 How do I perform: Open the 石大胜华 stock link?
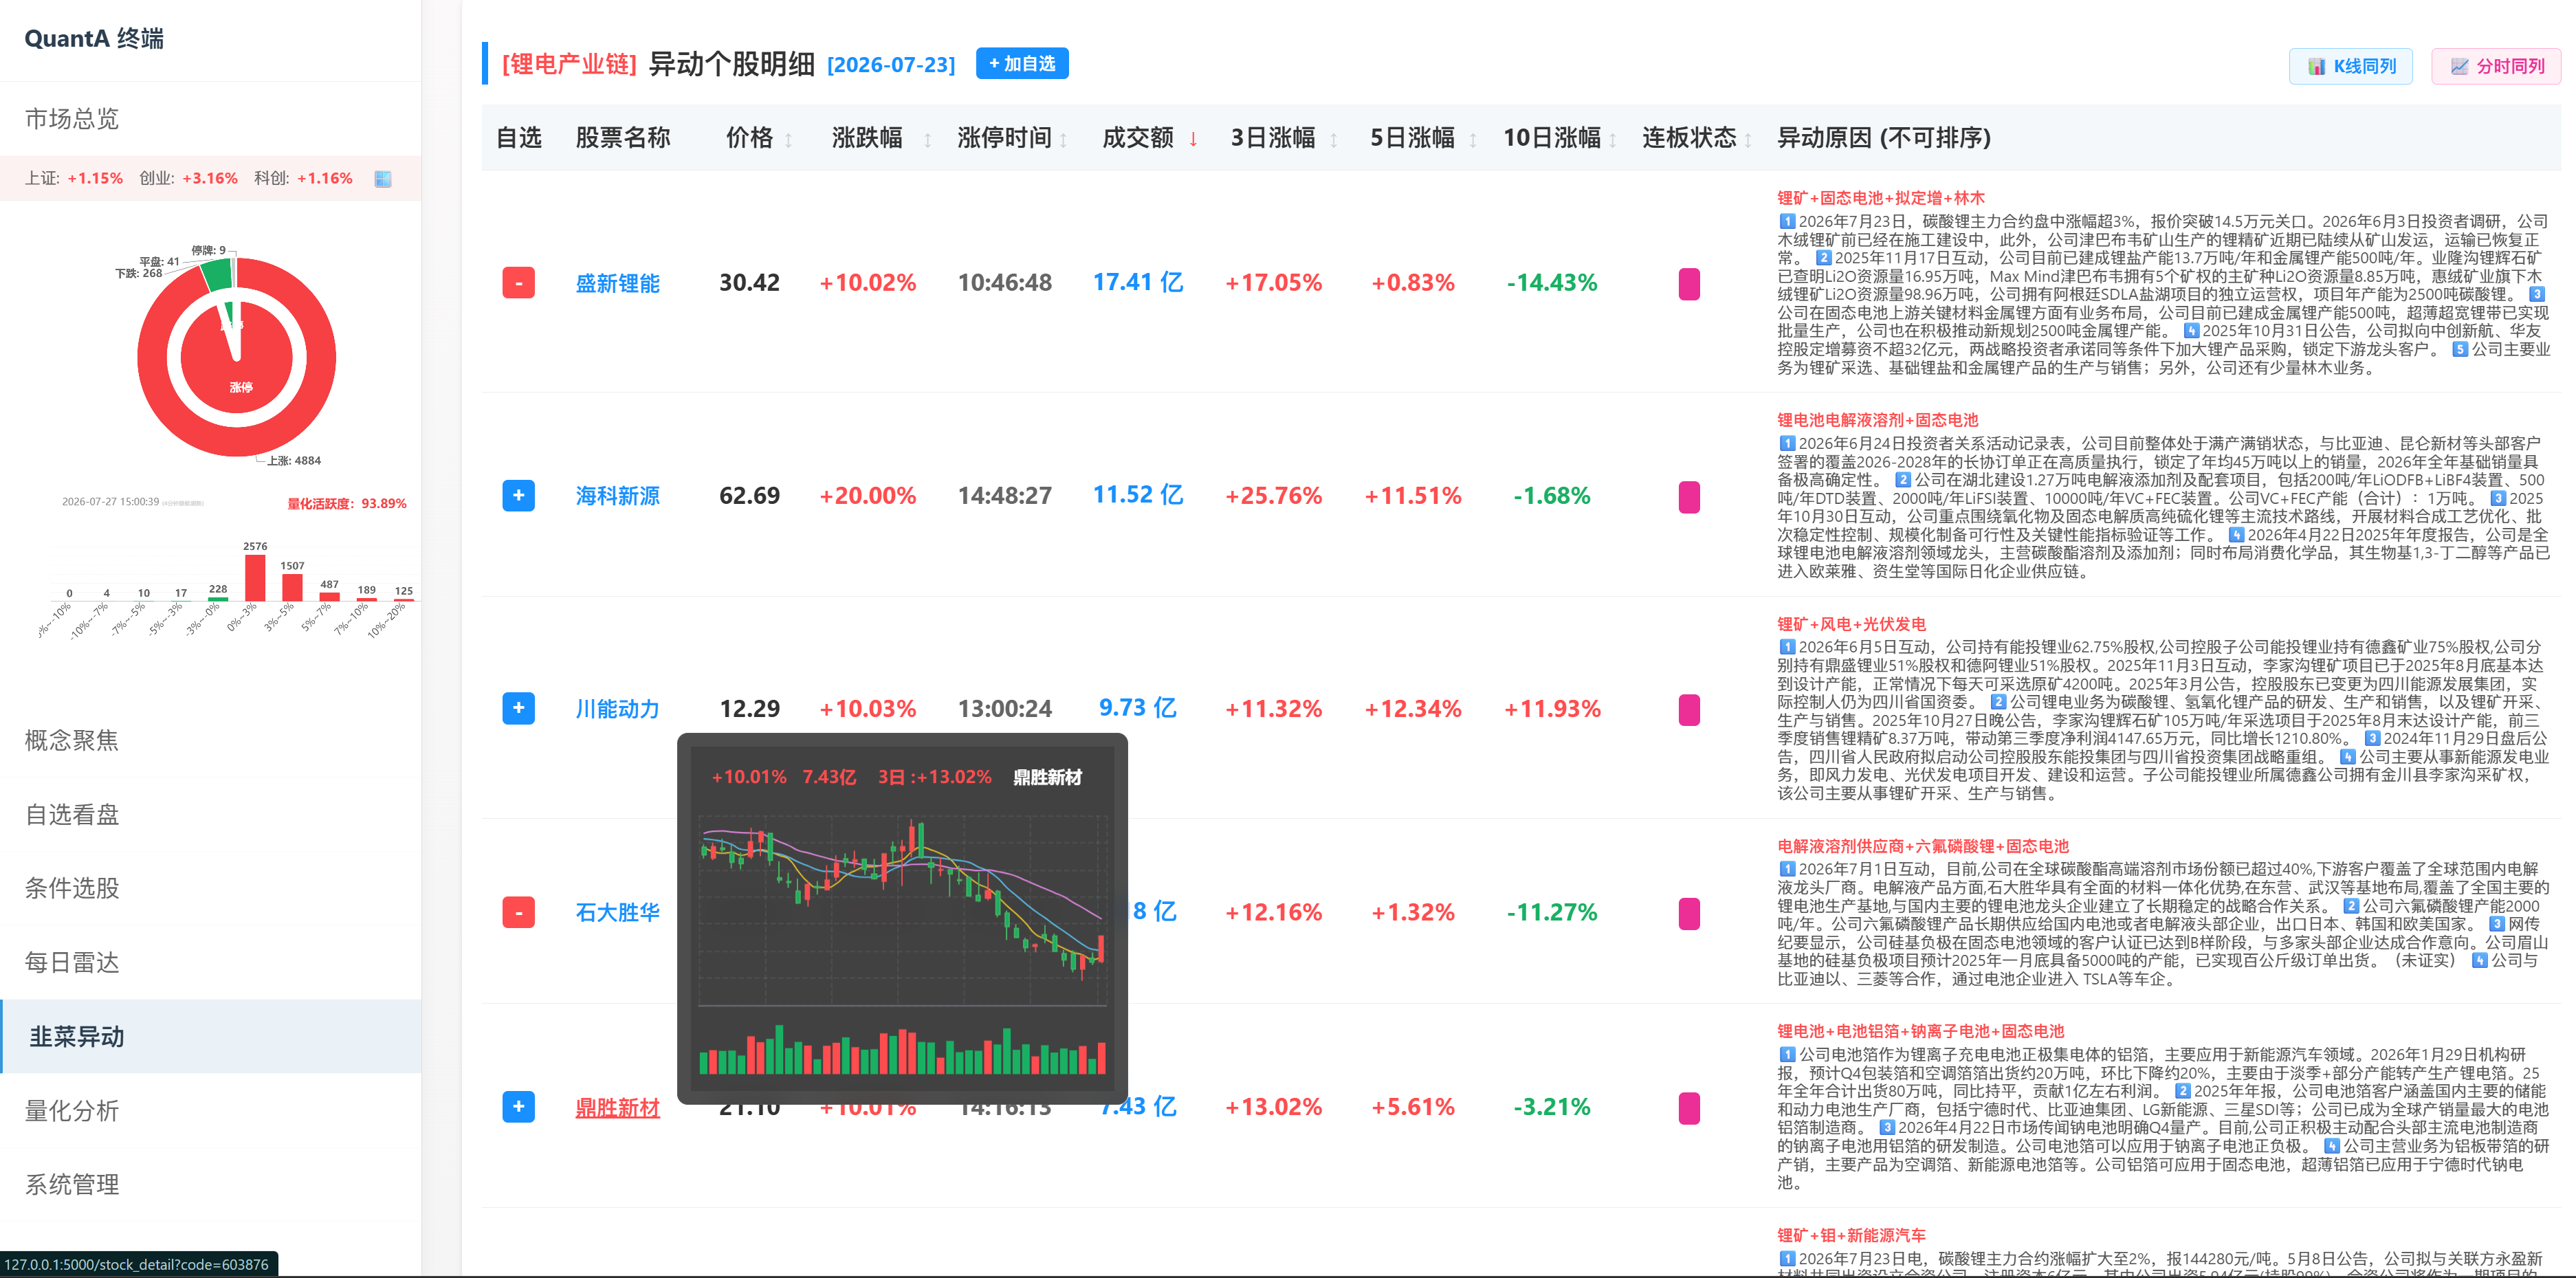[617, 912]
